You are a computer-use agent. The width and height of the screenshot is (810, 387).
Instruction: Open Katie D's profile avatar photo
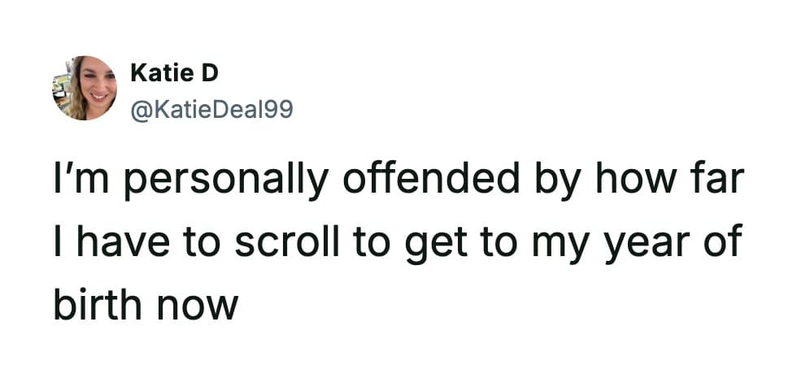[85, 88]
